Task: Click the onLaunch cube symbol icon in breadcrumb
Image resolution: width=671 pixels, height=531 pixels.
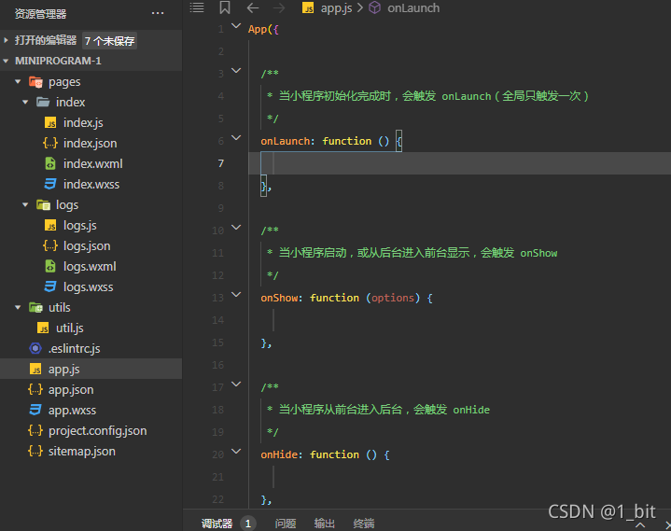Action: point(374,7)
